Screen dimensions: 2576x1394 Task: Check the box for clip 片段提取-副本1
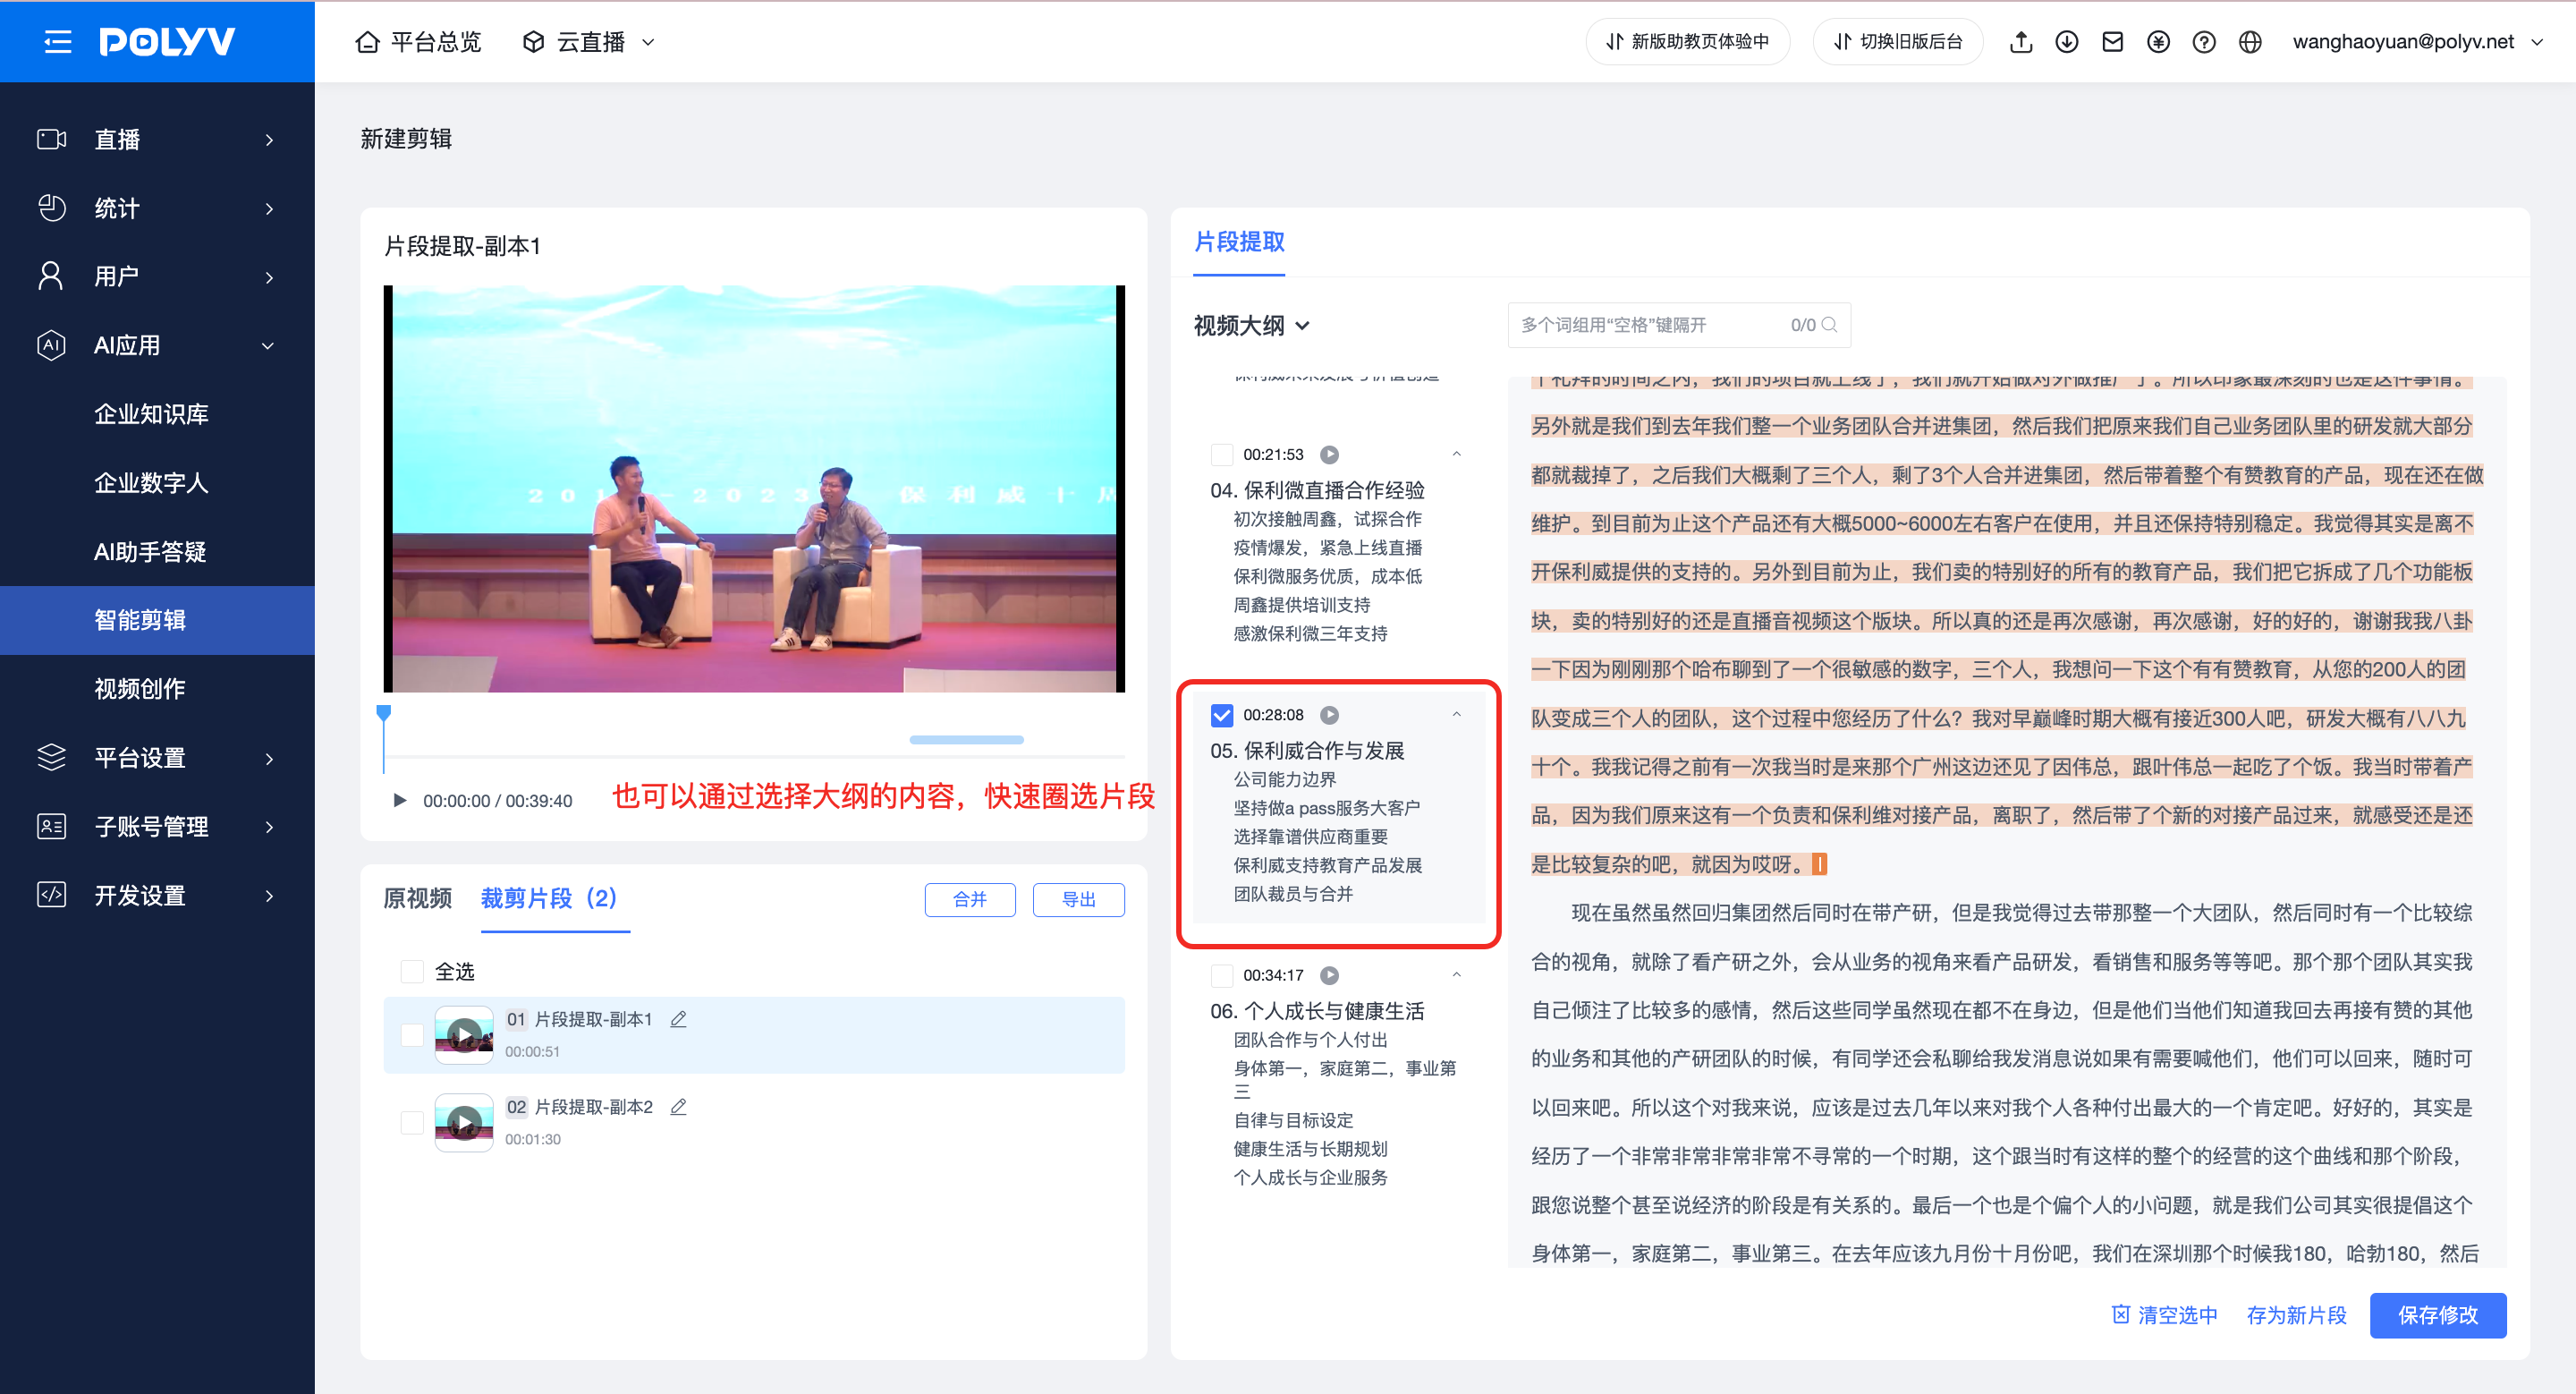(412, 1035)
